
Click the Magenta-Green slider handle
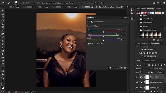click(x=103, y=36)
